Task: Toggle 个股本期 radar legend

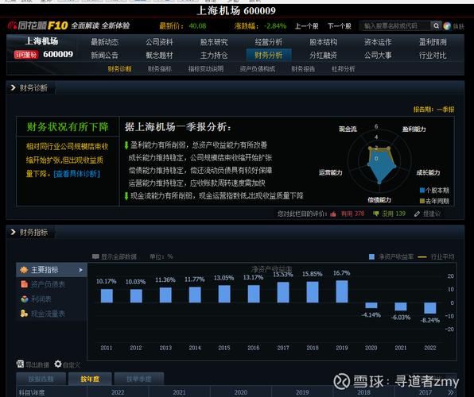Action: coord(434,191)
